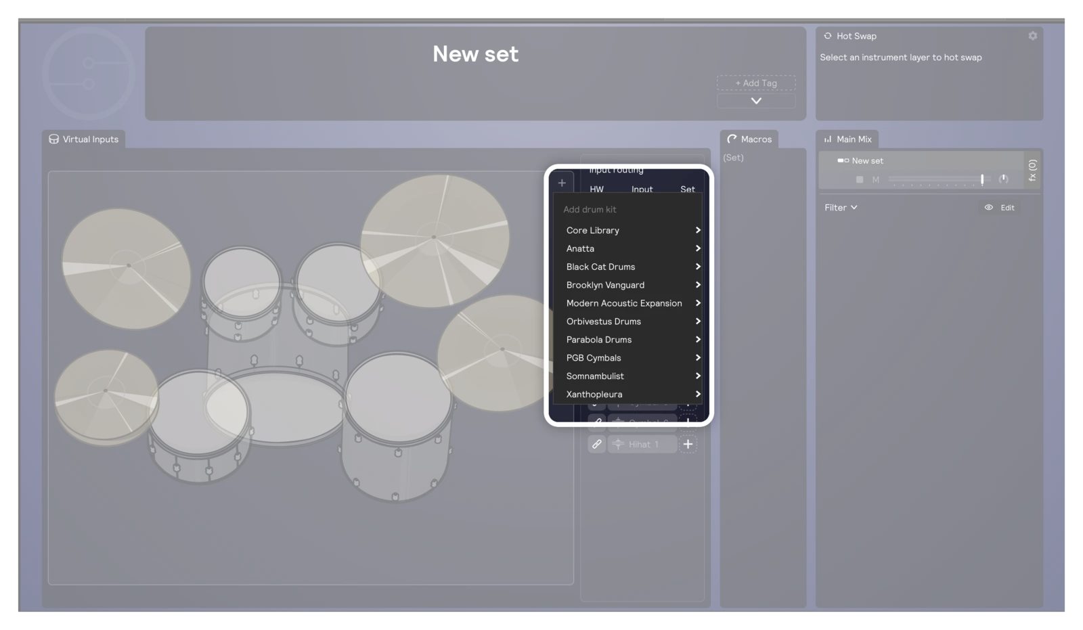Switch to the Macros tab
1083x630 pixels.
749,139
